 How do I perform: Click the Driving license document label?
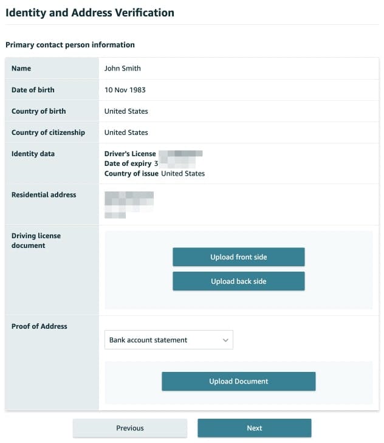(36, 241)
